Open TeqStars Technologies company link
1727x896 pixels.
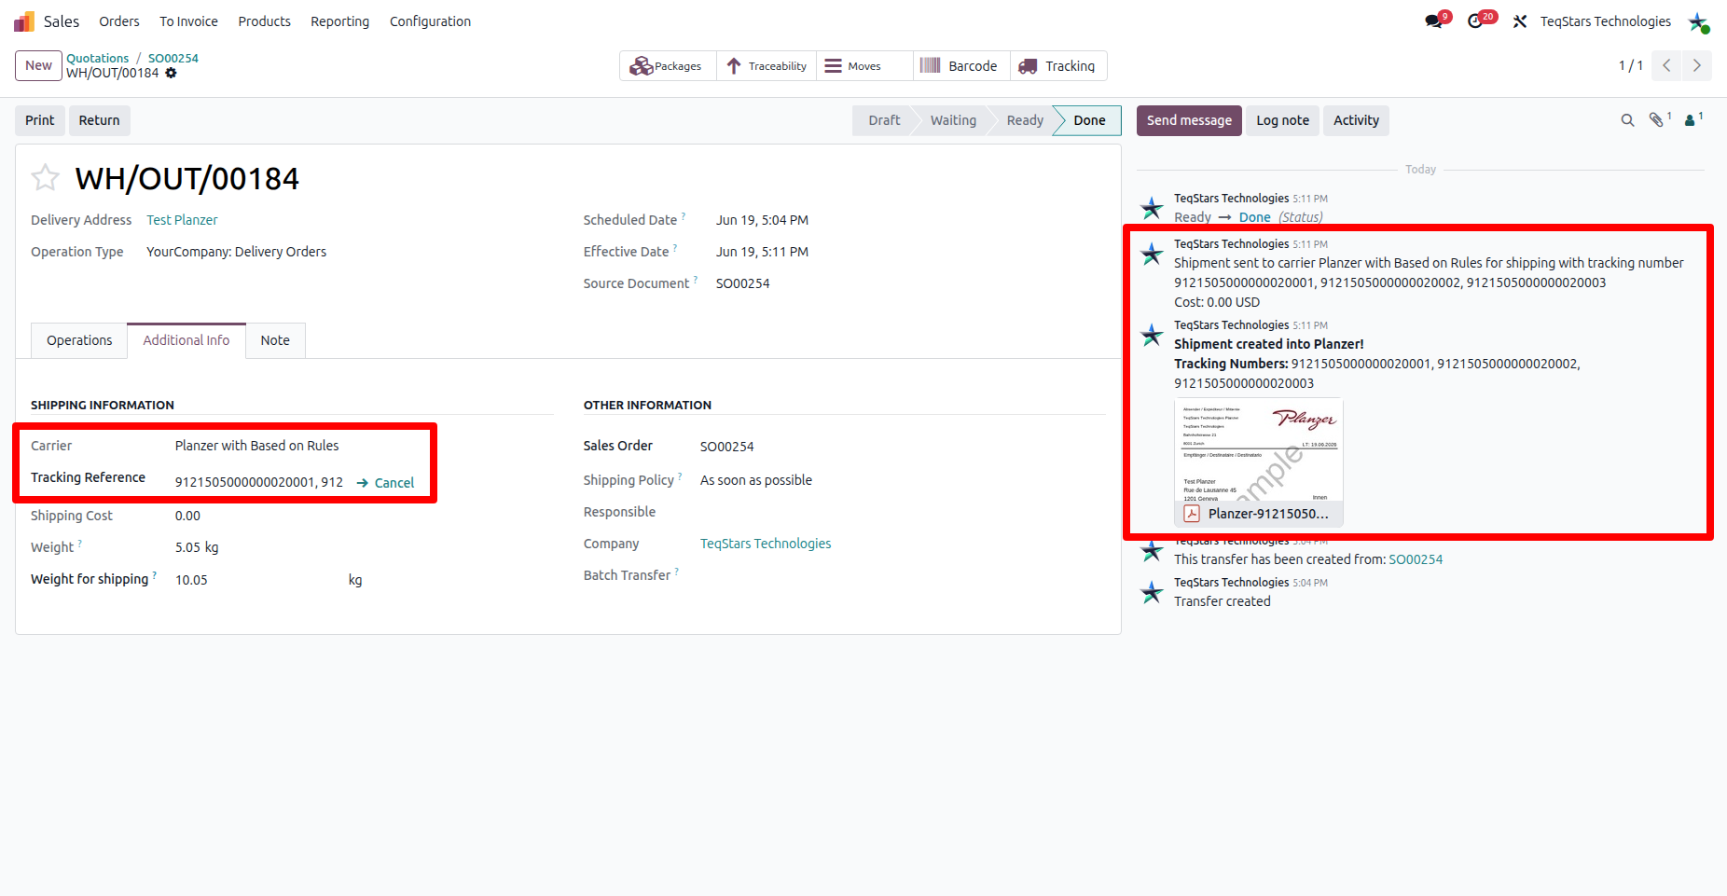766,544
